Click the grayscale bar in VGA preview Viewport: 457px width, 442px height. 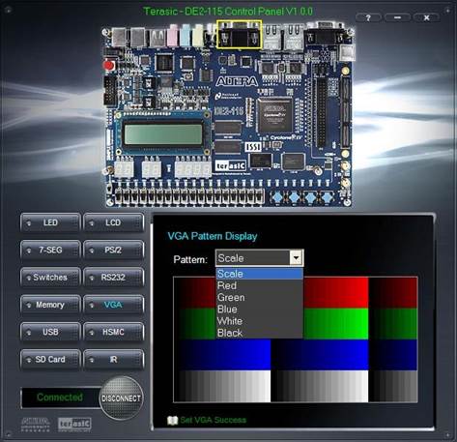point(296,386)
